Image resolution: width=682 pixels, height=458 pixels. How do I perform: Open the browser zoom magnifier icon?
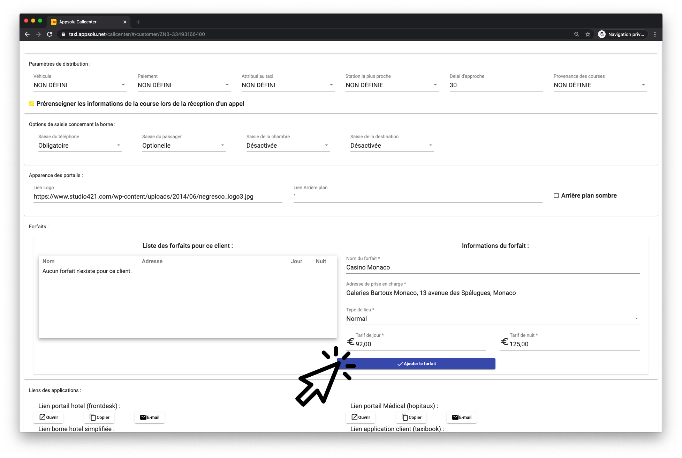(576, 34)
